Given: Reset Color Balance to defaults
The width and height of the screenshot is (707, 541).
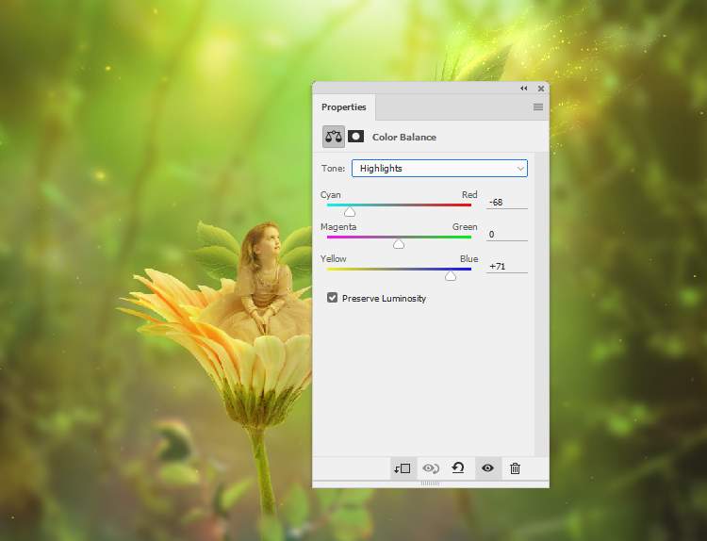Looking at the screenshot, I should 458,468.
